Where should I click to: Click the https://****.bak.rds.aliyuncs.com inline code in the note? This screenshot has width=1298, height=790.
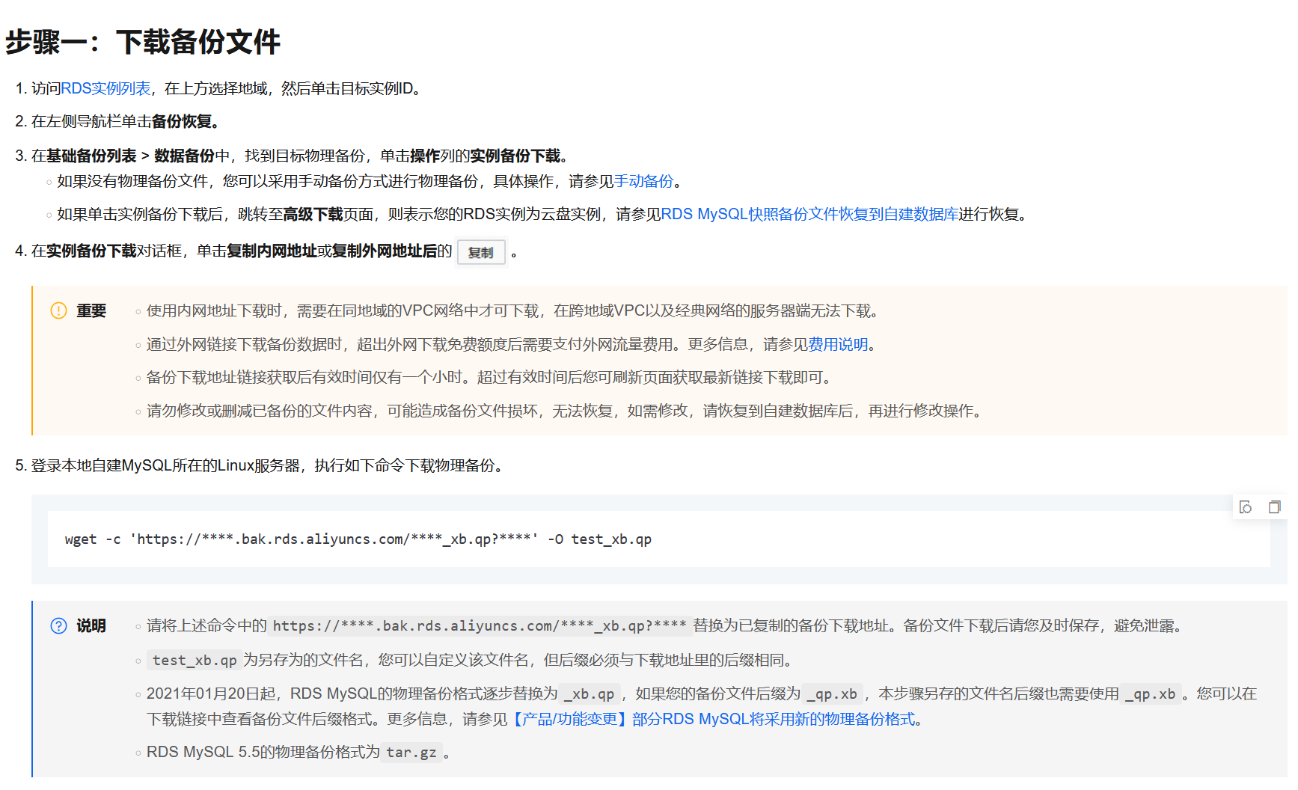pyautogui.click(x=479, y=626)
